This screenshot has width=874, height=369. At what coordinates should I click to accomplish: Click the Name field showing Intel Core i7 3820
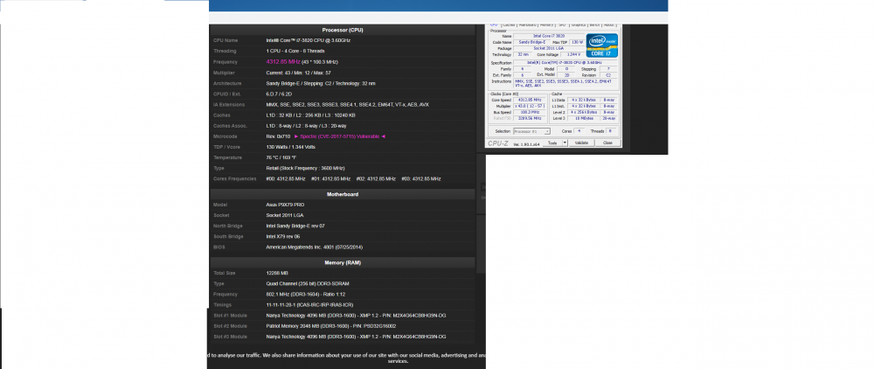pyautogui.click(x=549, y=36)
